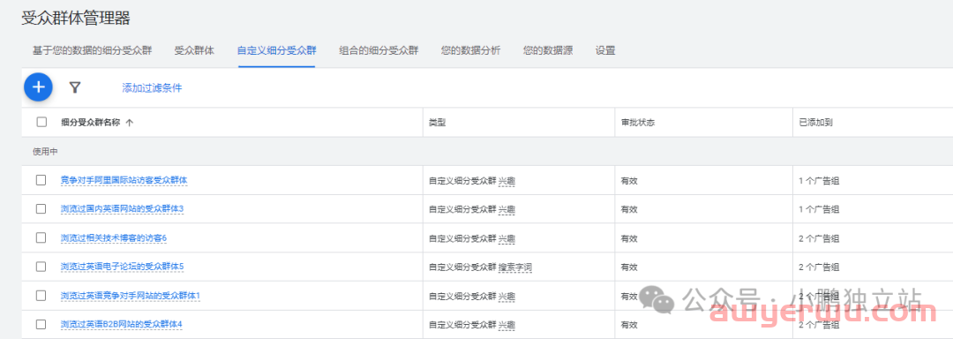Click 搜索字词 type in 电子论坛 row
This screenshot has width=953, height=339.
[515, 267]
